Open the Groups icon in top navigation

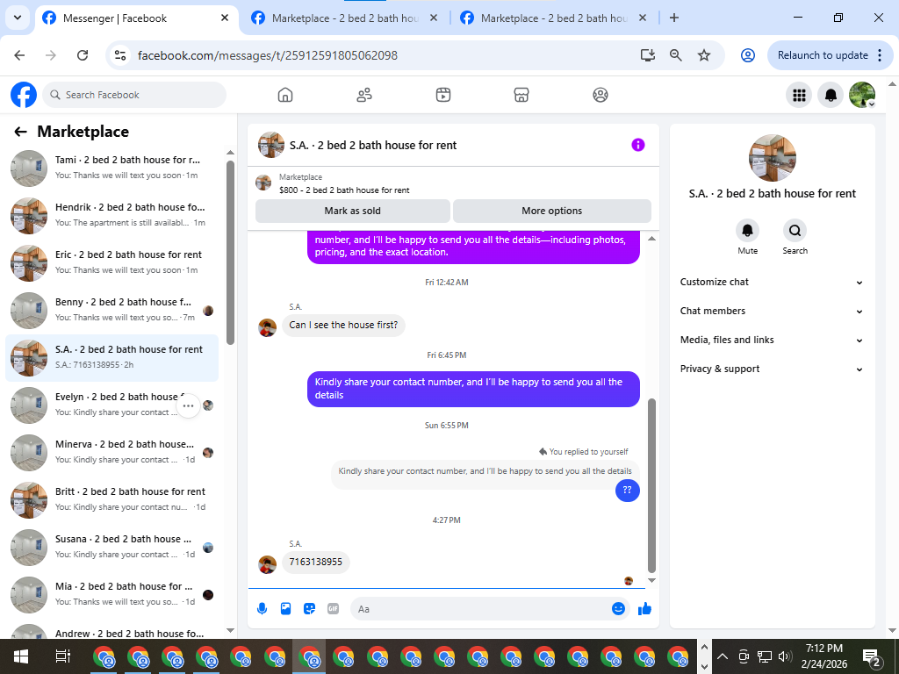[601, 95]
